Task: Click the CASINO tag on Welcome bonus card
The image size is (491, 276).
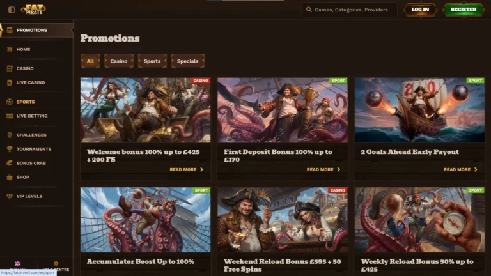Action: click(201, 80)
